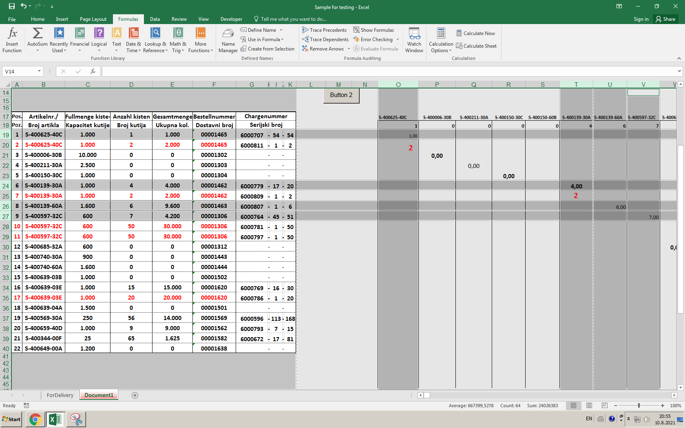Image resolution: width=685 pixels, height=428 pixels.
Task: Click Tell me what you want
Action: 290,19
